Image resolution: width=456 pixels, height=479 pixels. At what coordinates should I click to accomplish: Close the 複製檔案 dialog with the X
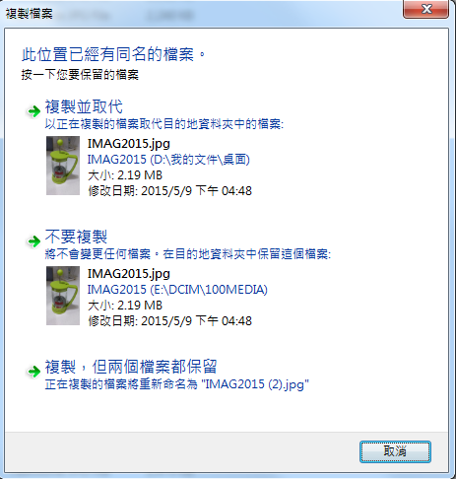425,9
